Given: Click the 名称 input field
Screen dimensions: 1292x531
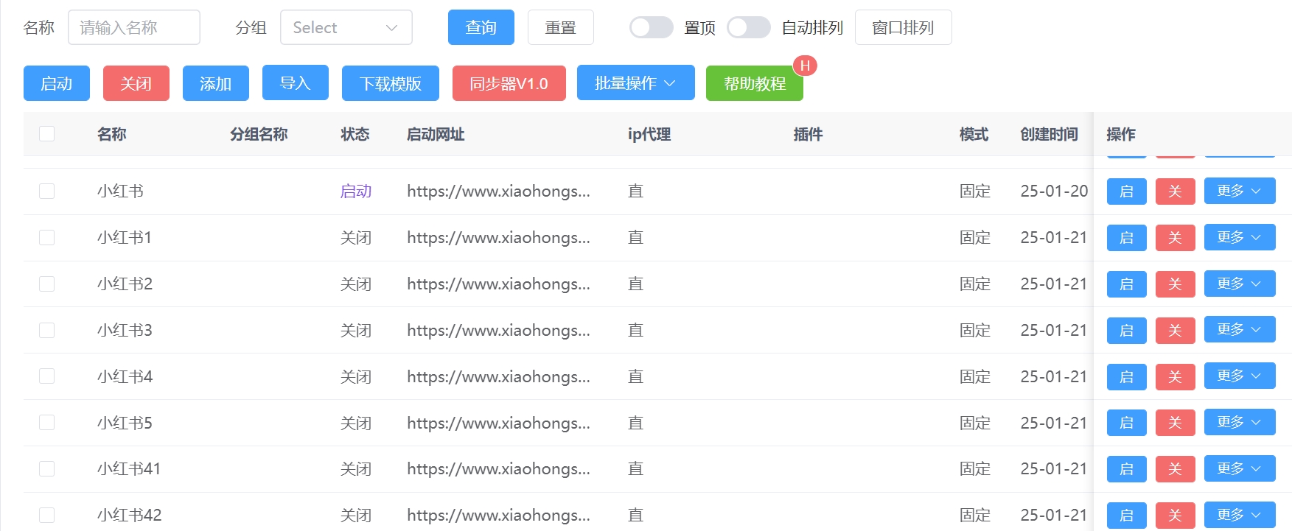Looking at the screenshot, I should point(134,27).
